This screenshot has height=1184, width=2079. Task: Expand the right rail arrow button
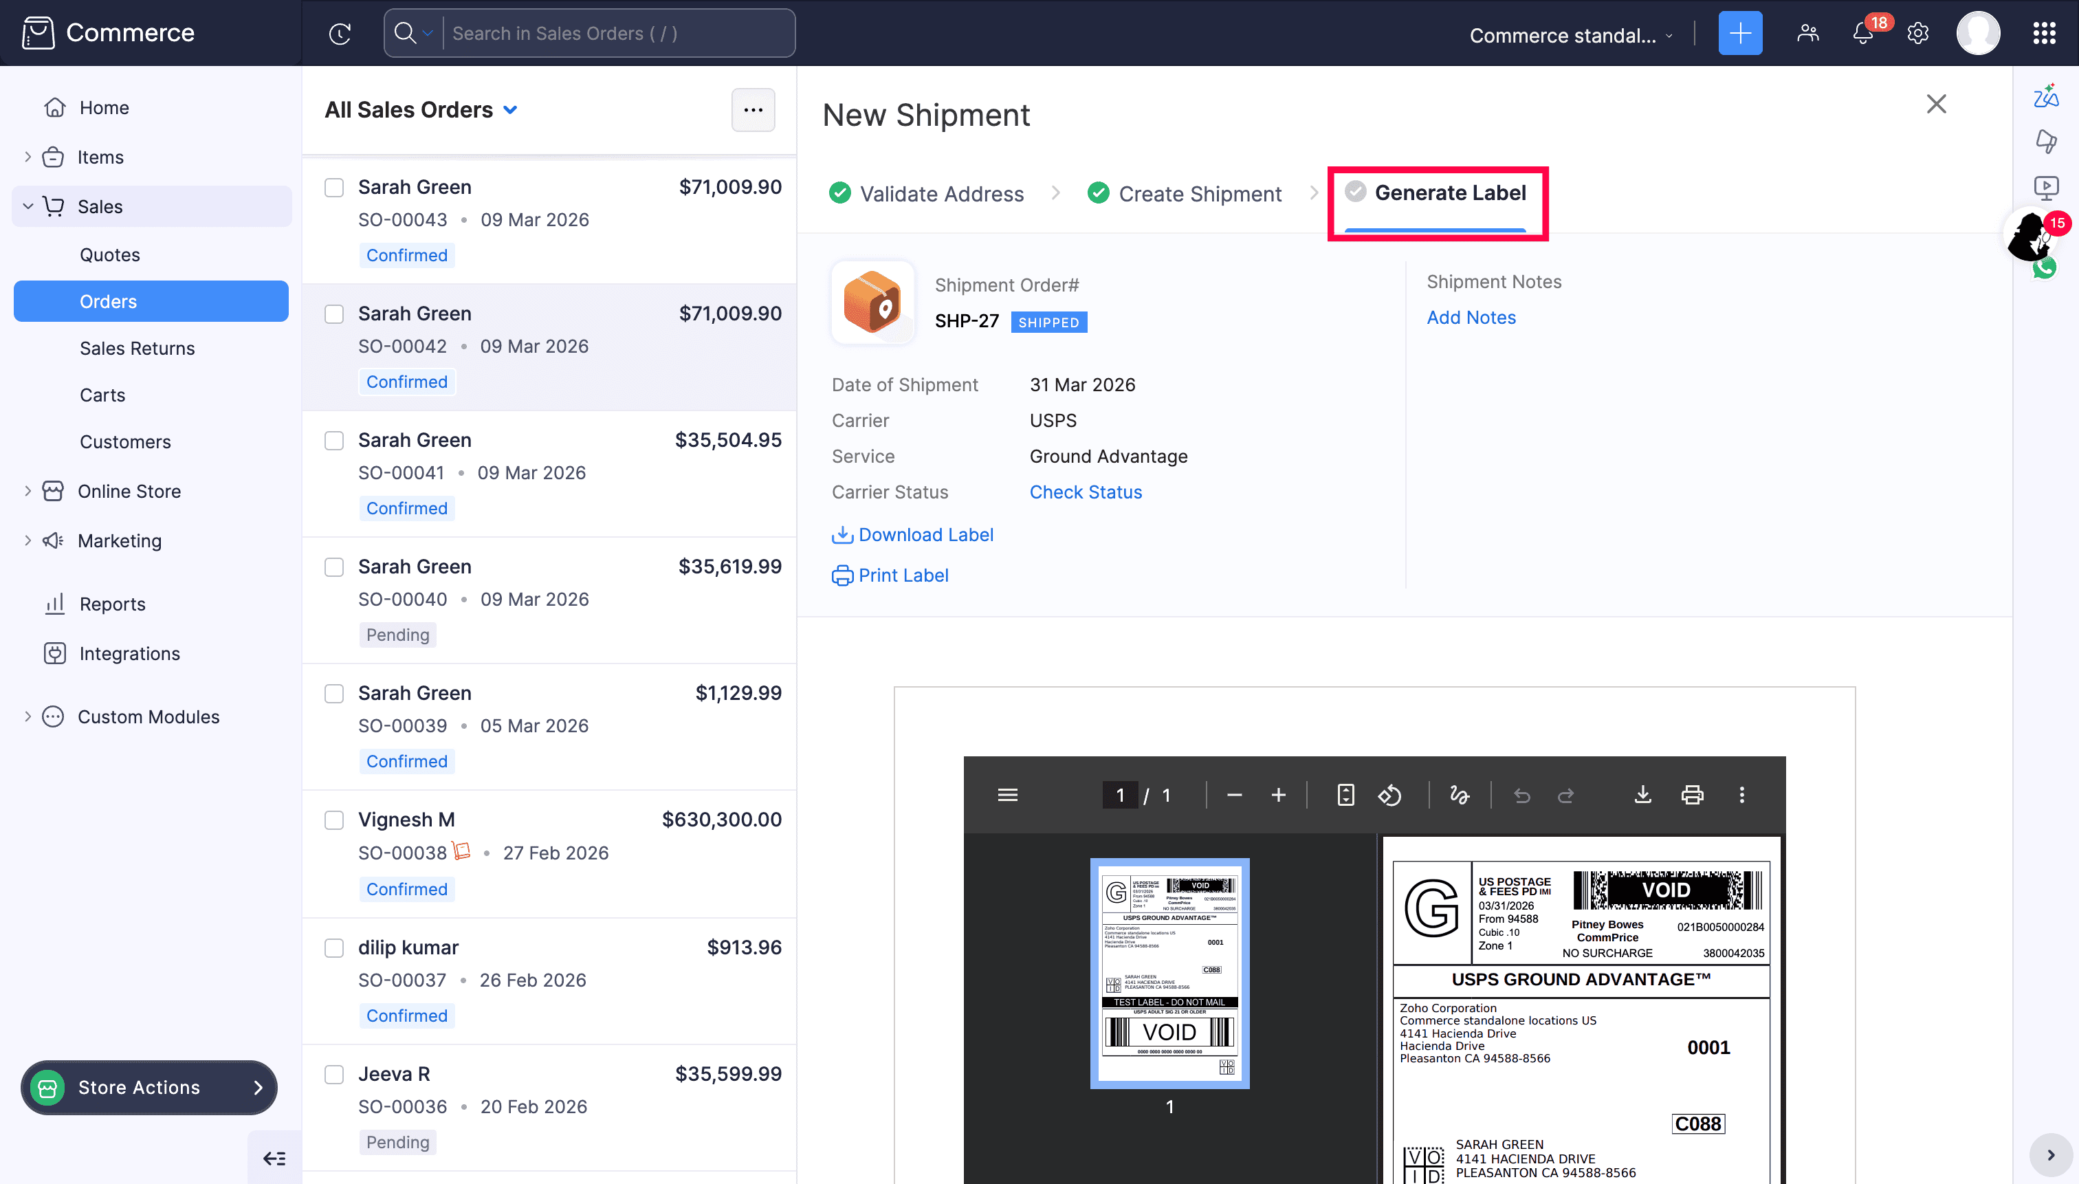2051,1154
